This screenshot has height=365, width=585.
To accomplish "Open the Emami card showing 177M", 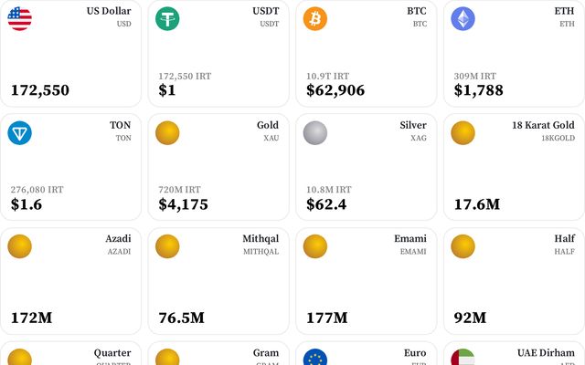I will point(366,281).
